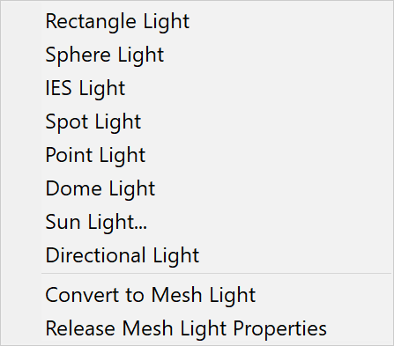Select Rectangle Light from the menu

point(197,21)
